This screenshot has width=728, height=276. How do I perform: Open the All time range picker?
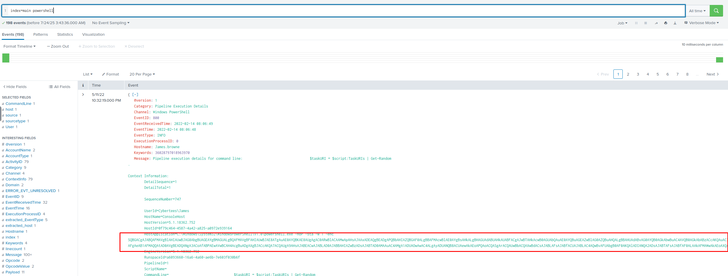click(x=697, y=11)
